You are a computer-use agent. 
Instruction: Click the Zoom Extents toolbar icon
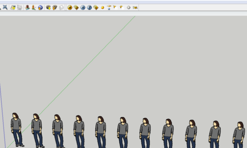pyautogui.click(x=5, y=7)
